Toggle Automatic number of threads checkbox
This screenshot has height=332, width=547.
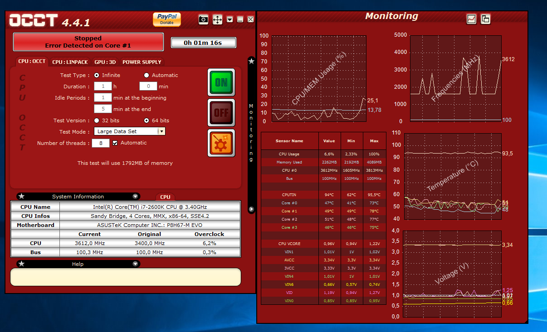point(115,143)
